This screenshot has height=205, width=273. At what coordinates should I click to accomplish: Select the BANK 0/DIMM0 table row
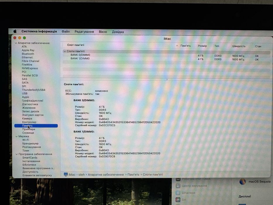coord(166,55)
